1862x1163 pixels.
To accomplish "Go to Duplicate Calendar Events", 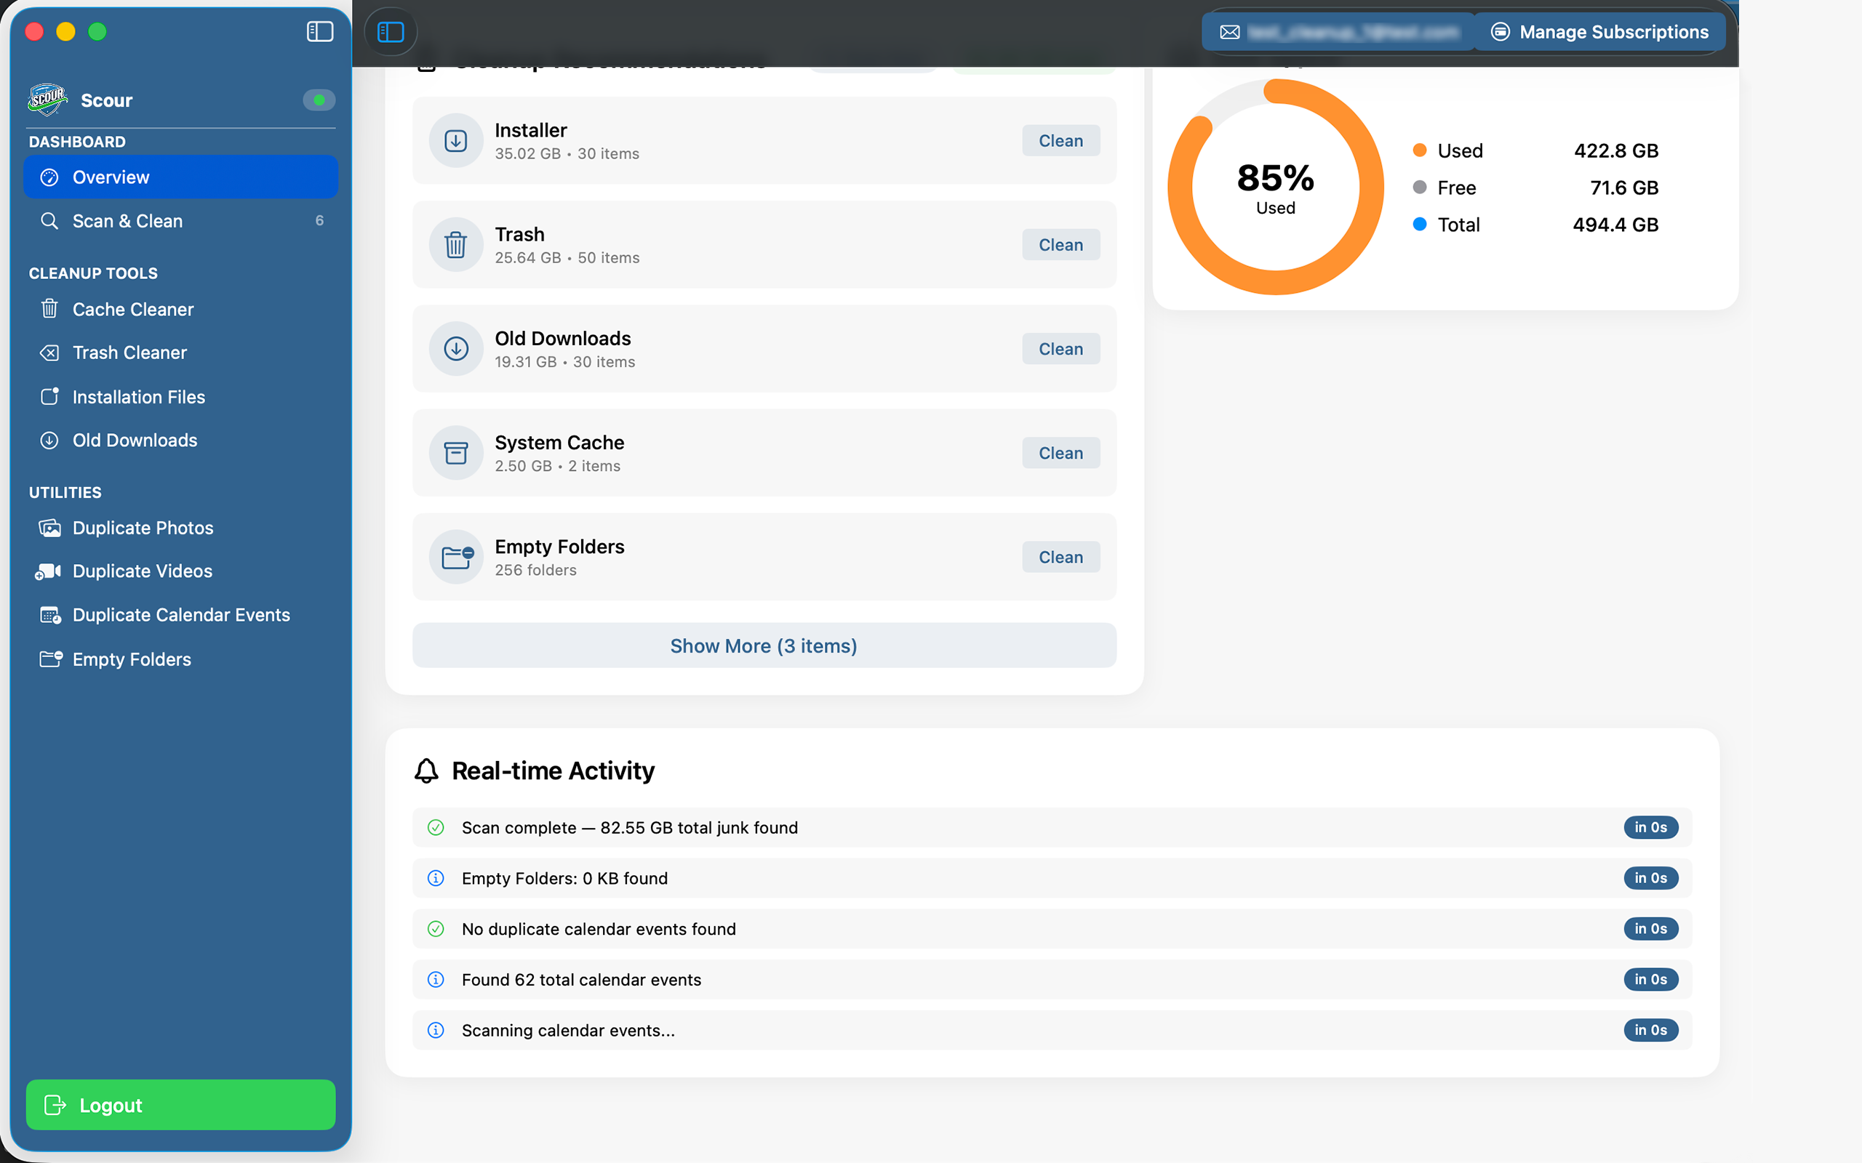I will (181, 615).
